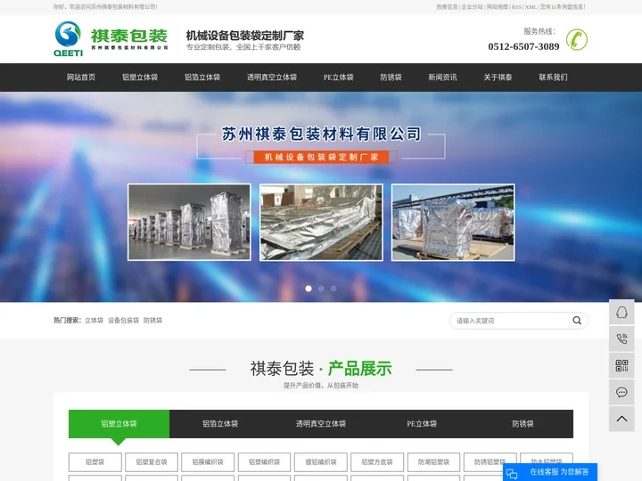Image resolution: width=642 pixels, height=481 pixels.
Task: Click the 铝塑方底袋 category button
Action: (x=377, y=461)
